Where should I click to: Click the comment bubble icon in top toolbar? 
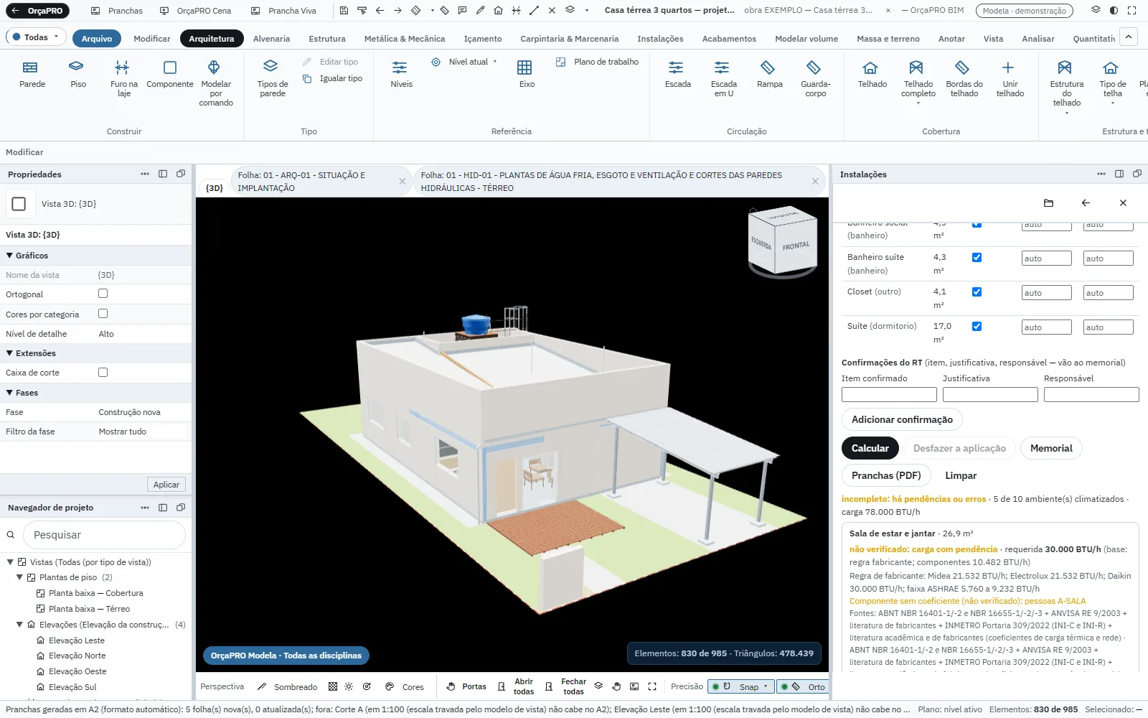click(462, 11)
